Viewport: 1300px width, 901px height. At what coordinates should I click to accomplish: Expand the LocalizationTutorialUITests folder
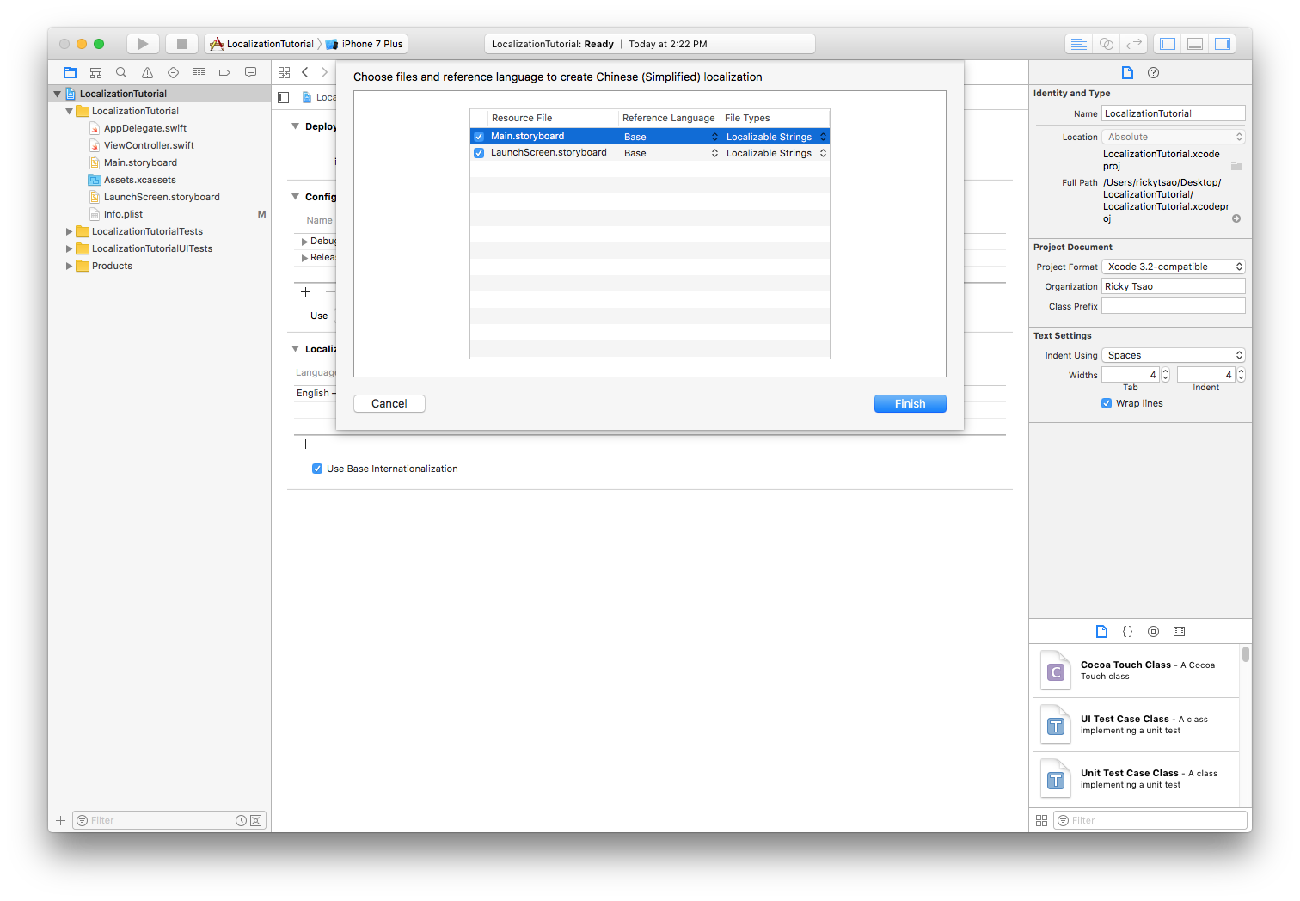(x=70, y=249)
